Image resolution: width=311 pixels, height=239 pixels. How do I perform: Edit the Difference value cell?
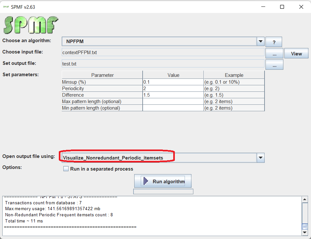coord(173,95)
